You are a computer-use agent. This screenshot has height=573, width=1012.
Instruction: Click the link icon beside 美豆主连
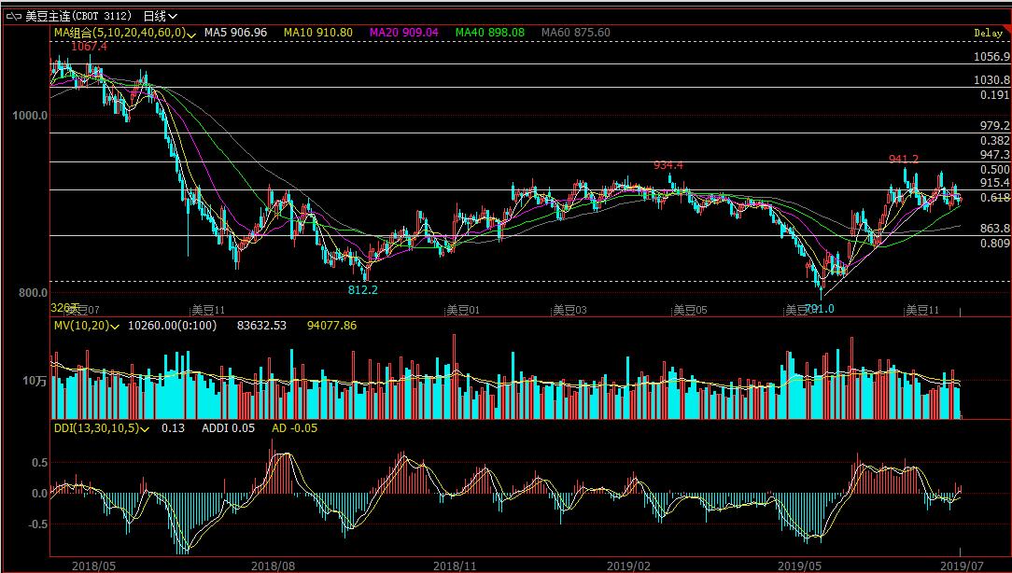(14, 16)
